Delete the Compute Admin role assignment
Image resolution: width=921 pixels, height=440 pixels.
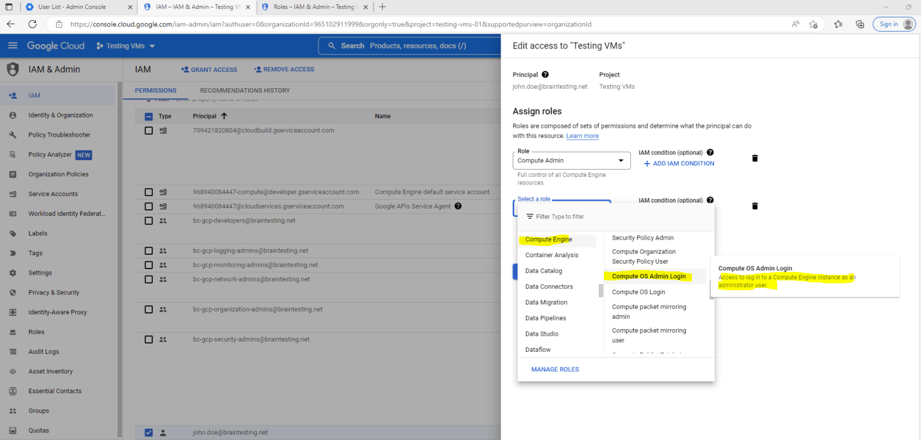[x=754, y=158]
